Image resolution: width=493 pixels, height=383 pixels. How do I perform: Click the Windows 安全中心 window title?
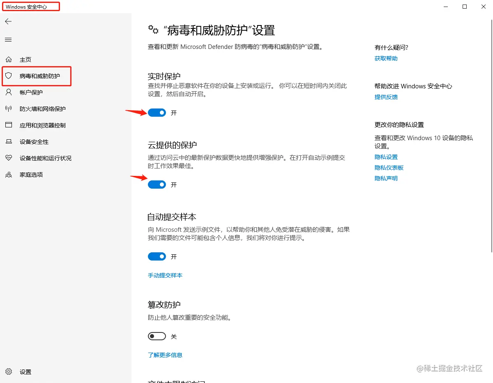click(x=26, y=7)
